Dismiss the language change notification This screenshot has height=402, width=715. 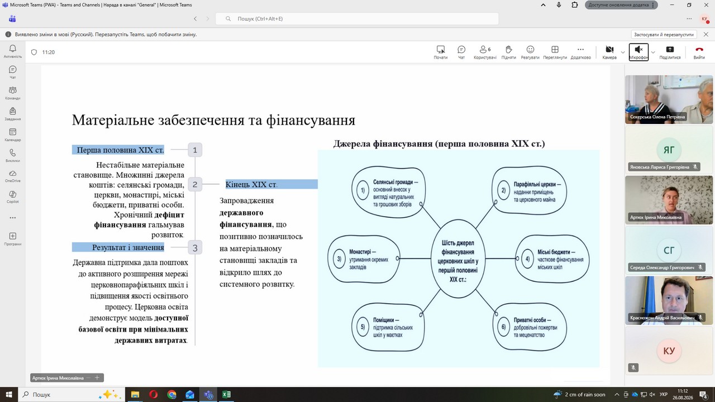(705, 34)
